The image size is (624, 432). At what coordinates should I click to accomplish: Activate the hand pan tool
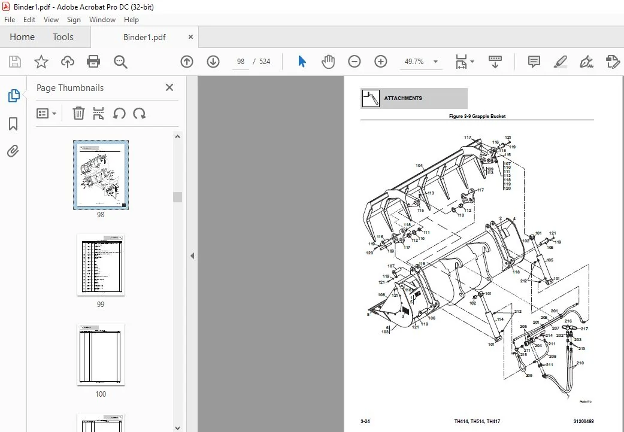pos(328,62)
